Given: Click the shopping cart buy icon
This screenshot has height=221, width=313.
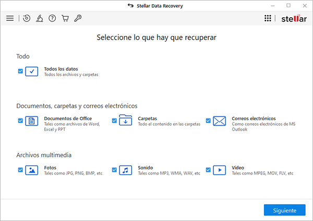Looking at the screenshot, I should (65, 18).
